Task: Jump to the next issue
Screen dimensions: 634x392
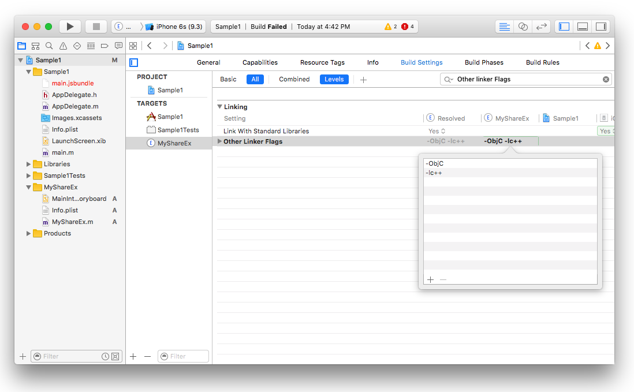Action: click(x=607, y=46)
